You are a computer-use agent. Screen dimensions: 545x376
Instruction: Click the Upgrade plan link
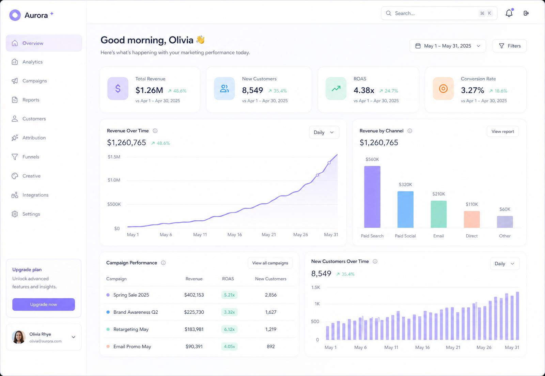coord(27,269)
